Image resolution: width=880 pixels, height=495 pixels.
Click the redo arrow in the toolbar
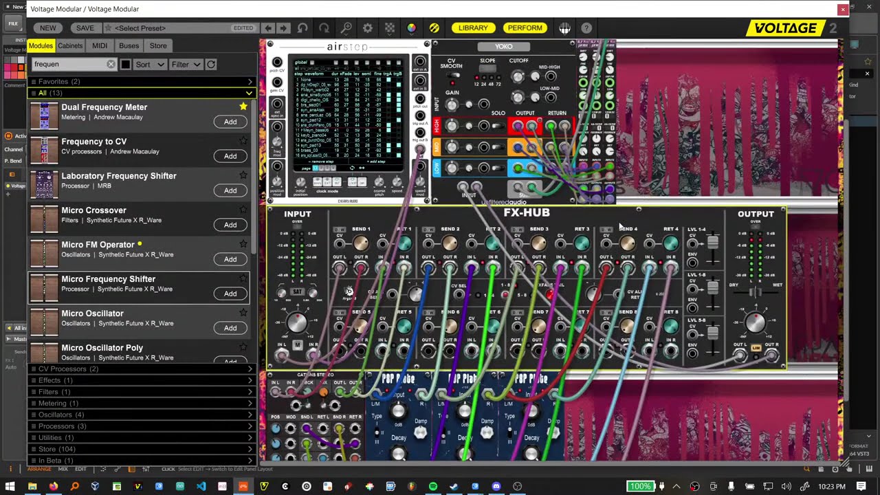tap(324, 28)
